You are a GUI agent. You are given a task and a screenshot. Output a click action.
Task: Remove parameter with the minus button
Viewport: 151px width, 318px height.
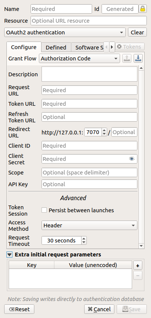point(138,276)
